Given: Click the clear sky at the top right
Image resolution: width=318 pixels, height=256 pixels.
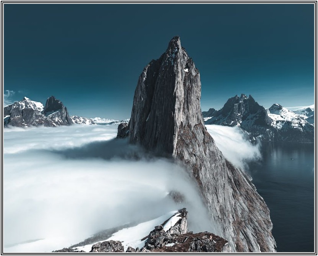Looking at the screenshot, I should click(x=268, y=38).
